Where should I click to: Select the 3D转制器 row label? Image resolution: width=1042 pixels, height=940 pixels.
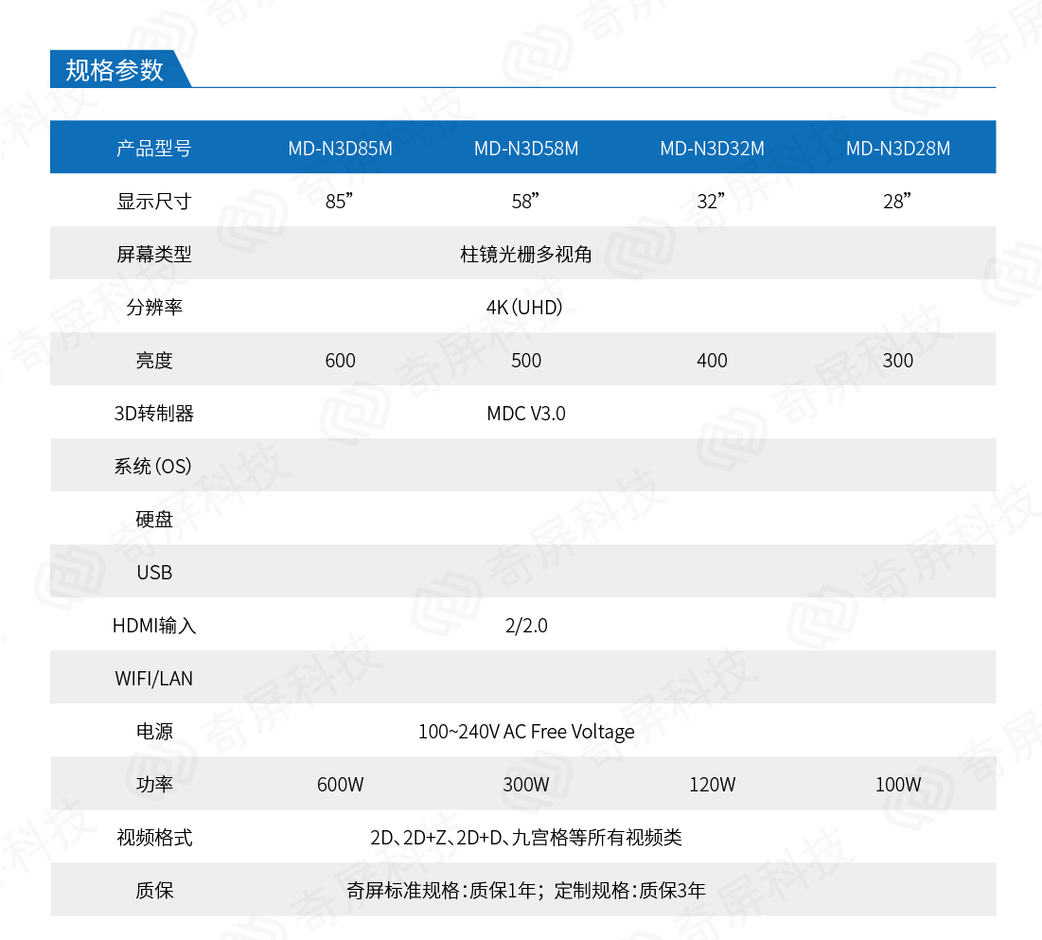pyautogui.click(x=154, y=414)
